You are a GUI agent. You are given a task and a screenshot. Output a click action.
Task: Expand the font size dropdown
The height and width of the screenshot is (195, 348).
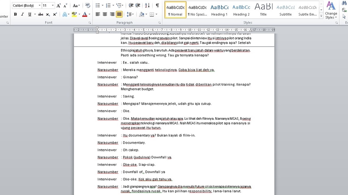(x=53, y=5)
